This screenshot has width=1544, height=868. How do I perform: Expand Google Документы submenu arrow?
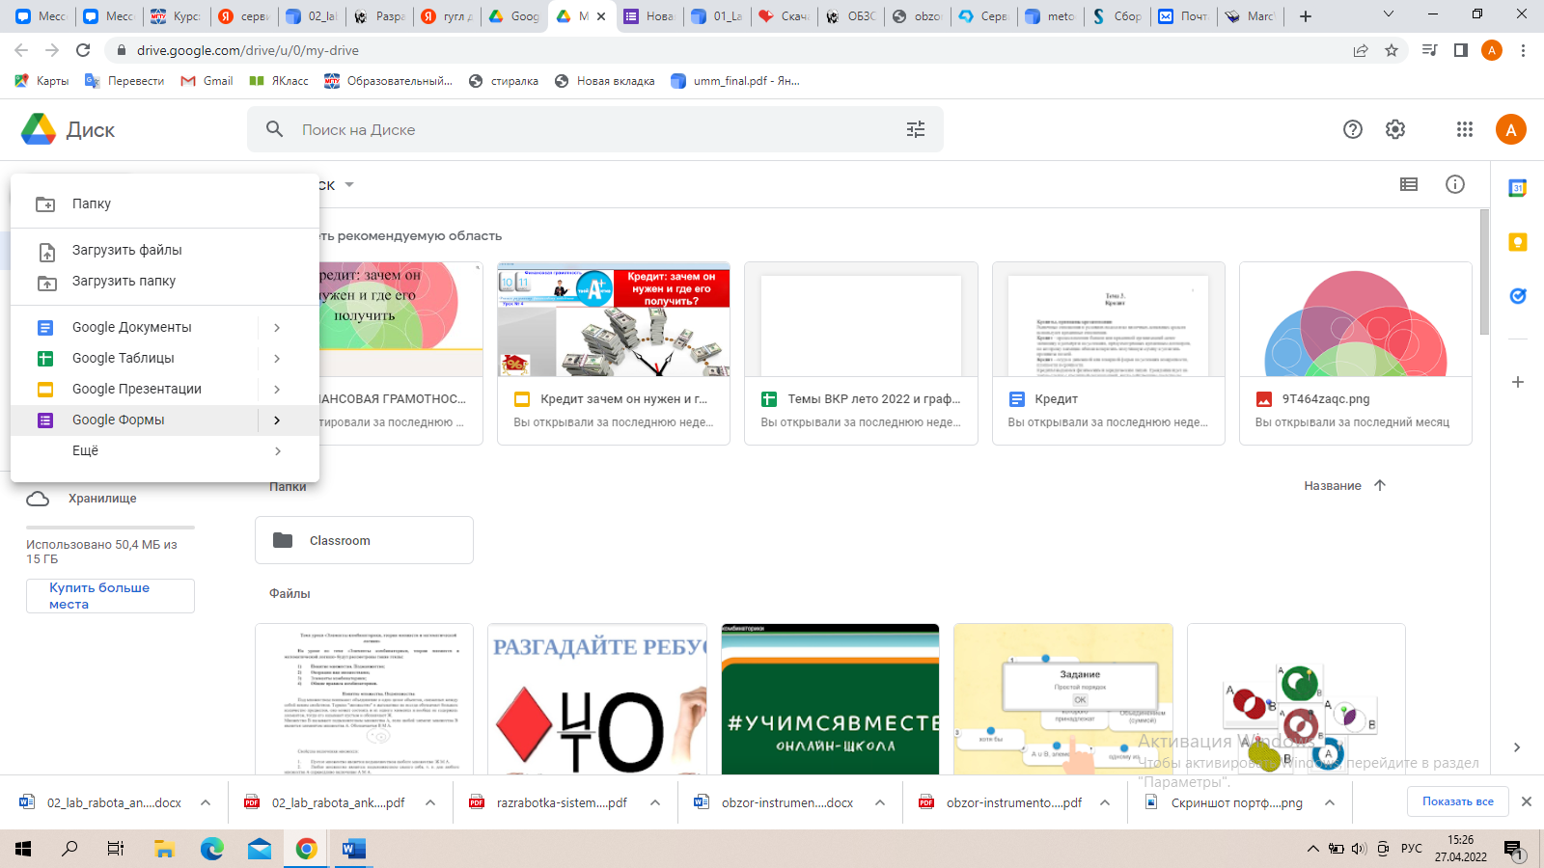pos(277,328)
